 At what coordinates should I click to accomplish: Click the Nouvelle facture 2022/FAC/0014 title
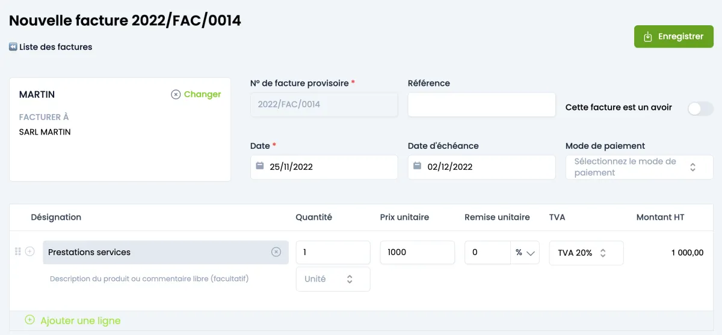[125, 20]
